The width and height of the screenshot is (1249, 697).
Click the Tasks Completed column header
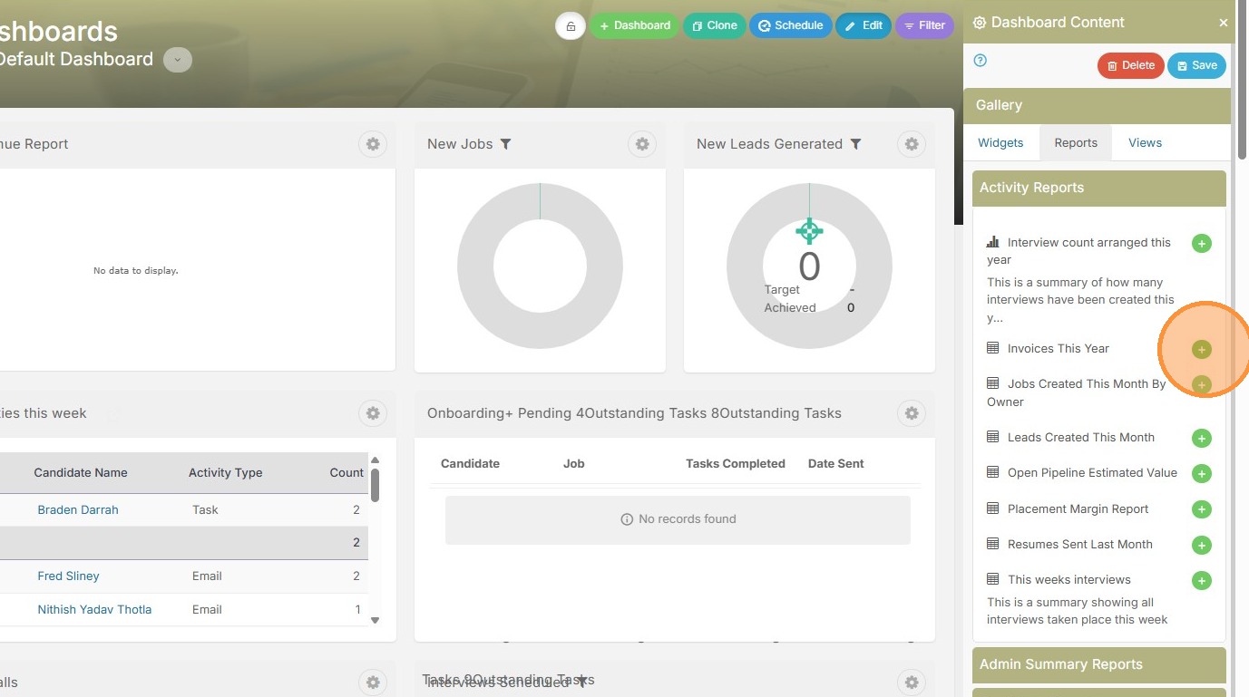736,464
